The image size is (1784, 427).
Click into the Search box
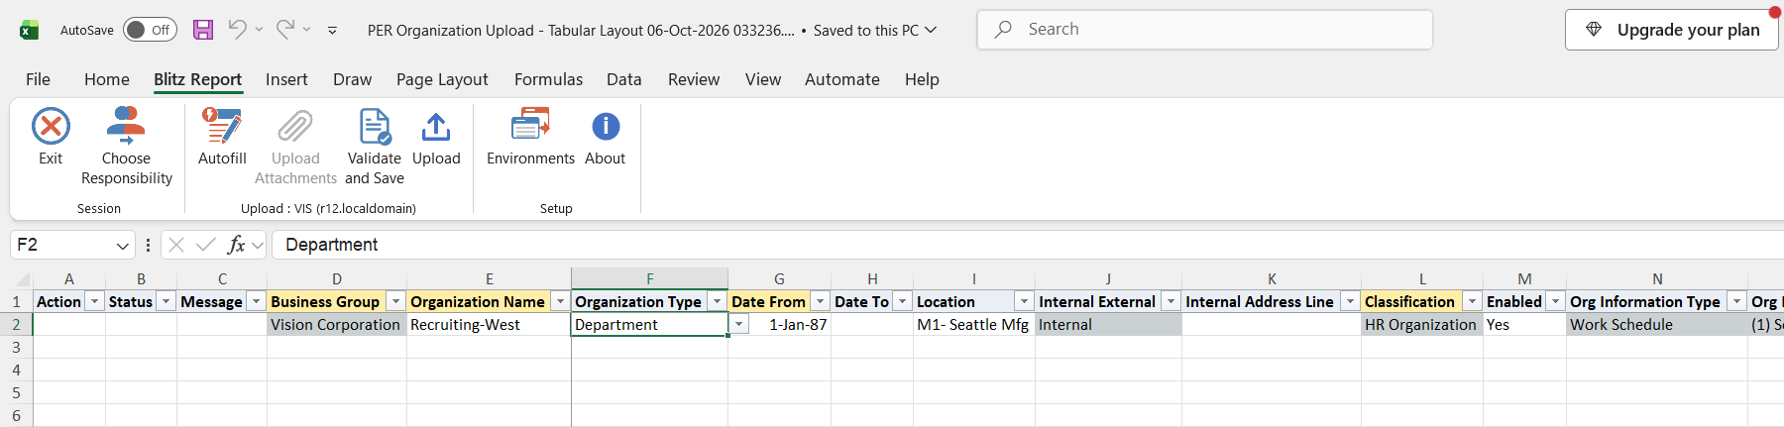tap(1205, 30)
